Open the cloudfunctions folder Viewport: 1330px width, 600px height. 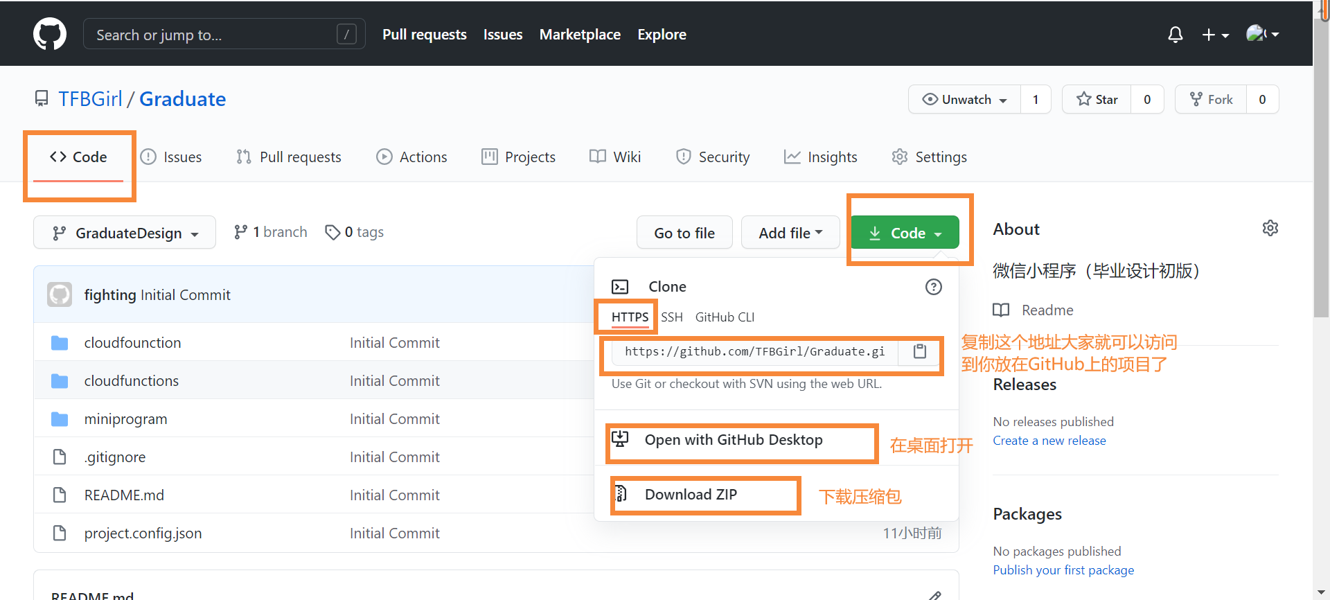(x=132, y=381)
